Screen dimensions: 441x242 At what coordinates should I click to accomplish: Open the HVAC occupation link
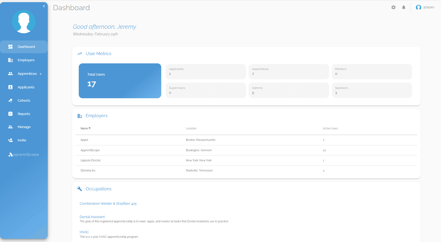click(x=84, y=232)
